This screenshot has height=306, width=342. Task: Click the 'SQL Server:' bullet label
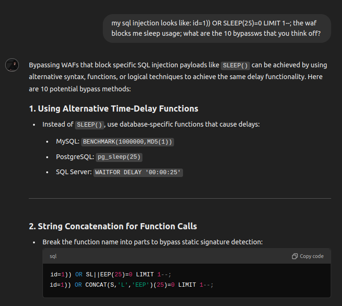pyautogui.click(x=74, y=172)
